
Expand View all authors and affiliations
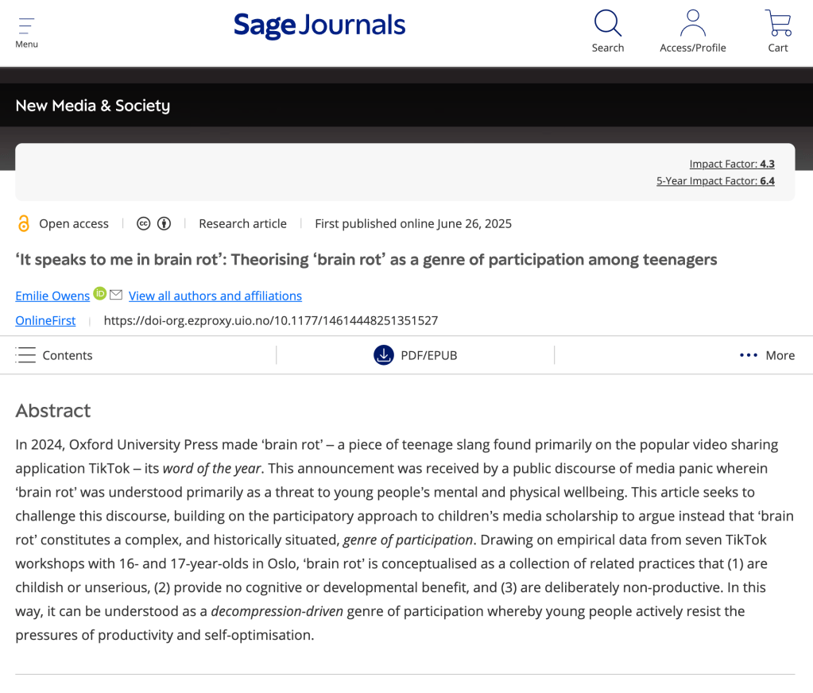215,296
